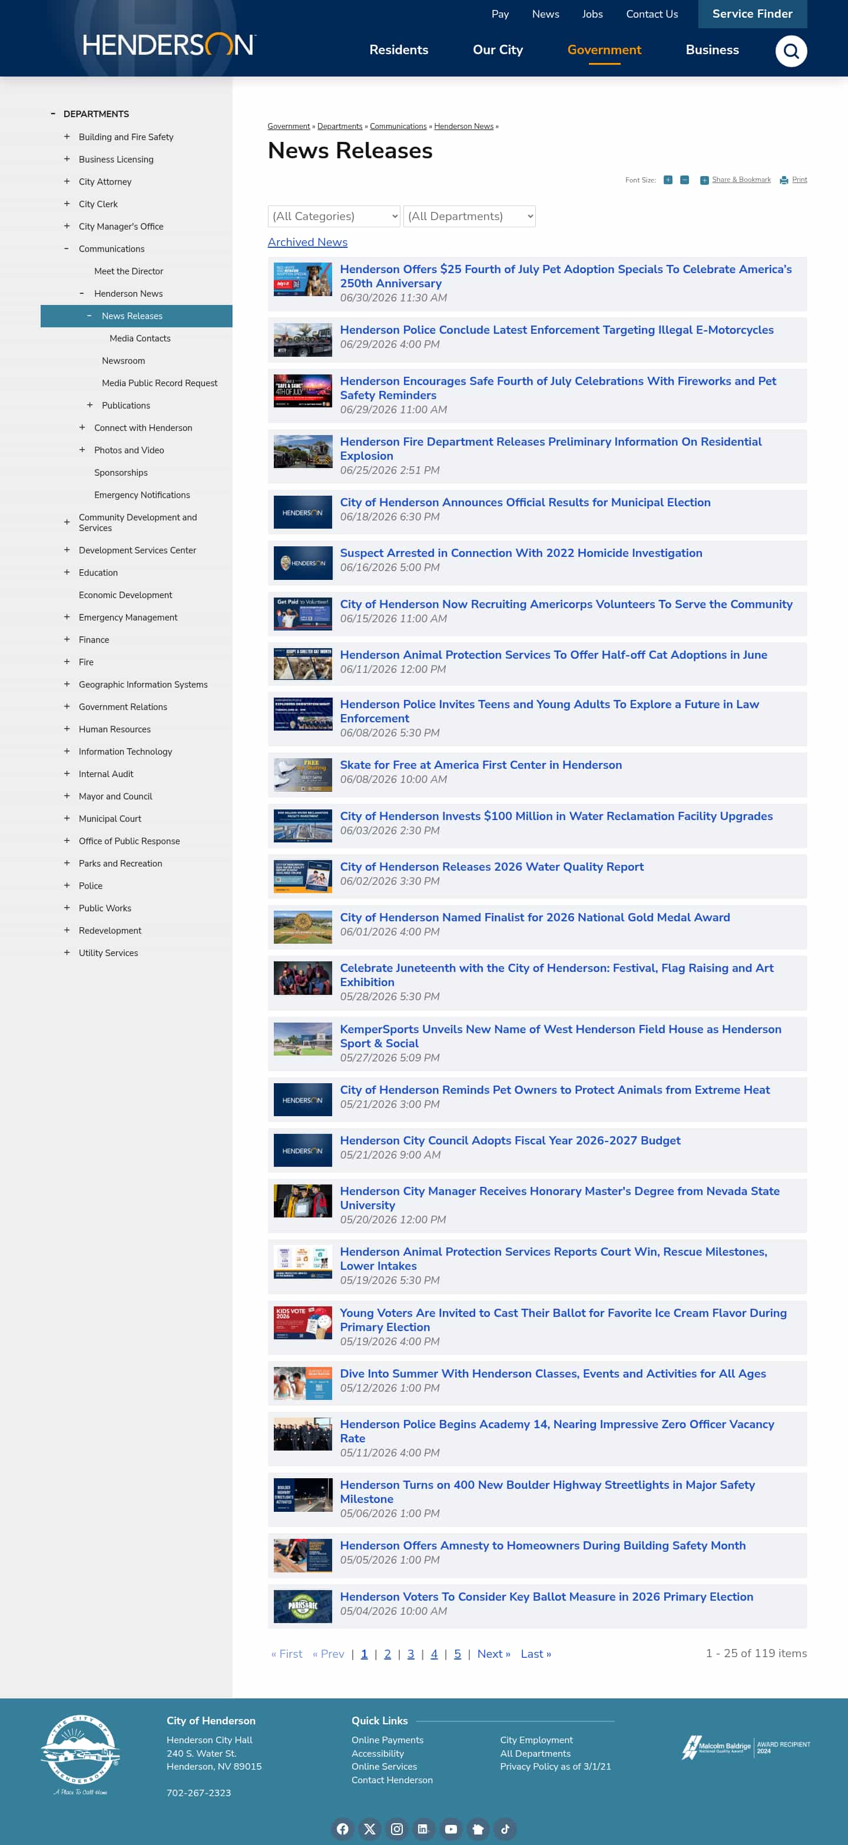Image resolution: width=848 pixels, height=1845 pixels.
Task: Open the Communications breadcrumb link
Action: [x=398, y=126]
